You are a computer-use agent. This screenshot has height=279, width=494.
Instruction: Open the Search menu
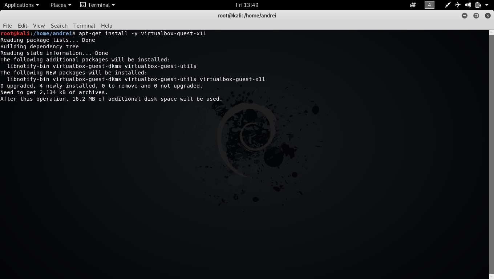tap(59, 25)
